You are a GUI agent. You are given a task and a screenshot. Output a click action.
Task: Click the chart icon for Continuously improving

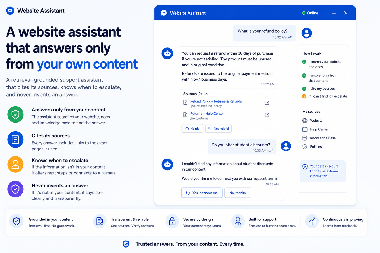pos(312,221)
